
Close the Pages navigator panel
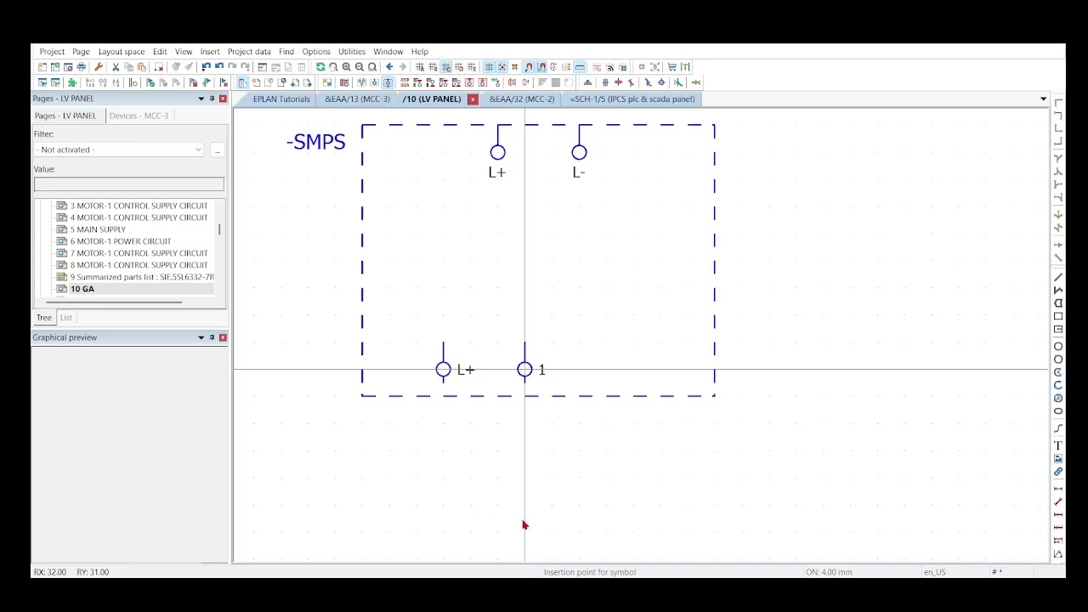(223, 99)
